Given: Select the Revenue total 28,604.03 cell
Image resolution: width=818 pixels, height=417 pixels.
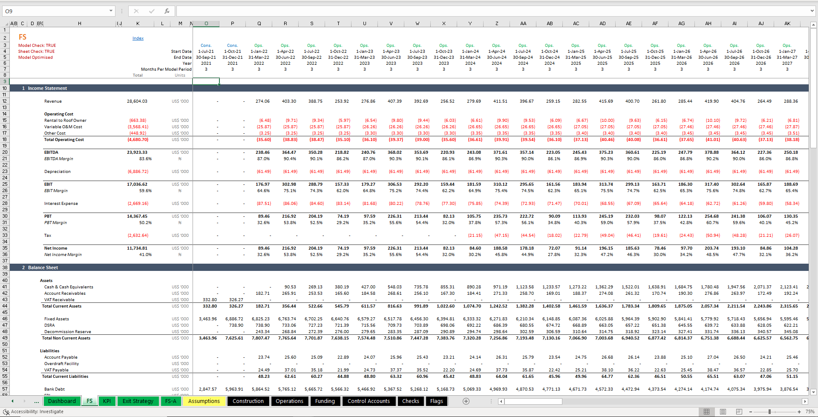Looking at the screenshot, I should coord(137,101).
